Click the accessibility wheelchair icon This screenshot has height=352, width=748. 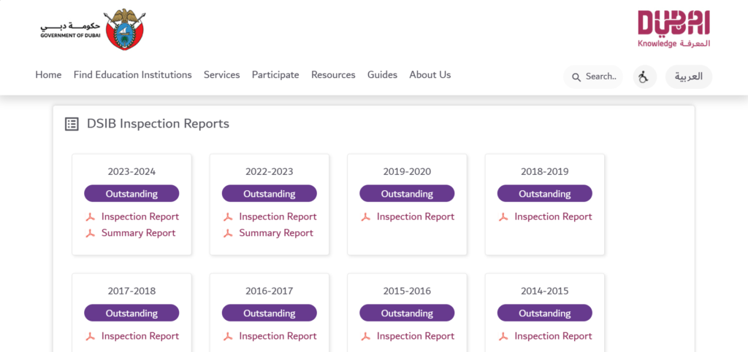pos(644,77)
